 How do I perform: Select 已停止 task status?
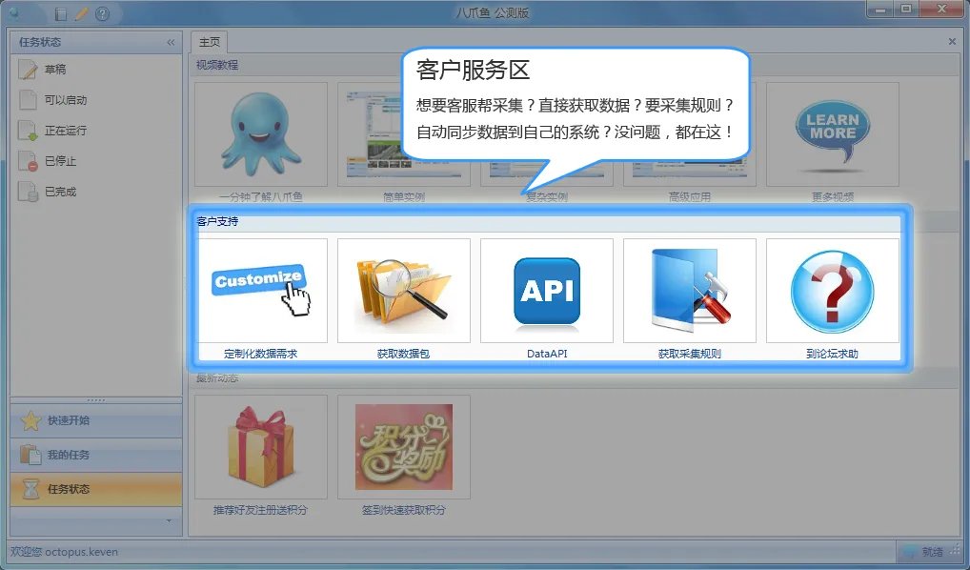[60, 161]
